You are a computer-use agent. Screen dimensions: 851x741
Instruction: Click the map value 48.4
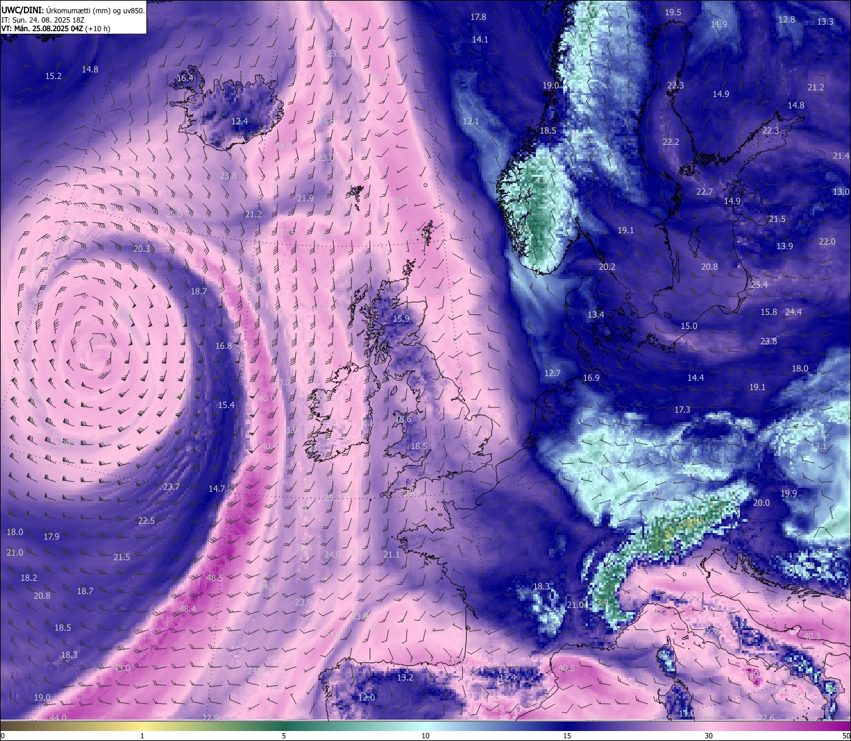tap(187, 609)
